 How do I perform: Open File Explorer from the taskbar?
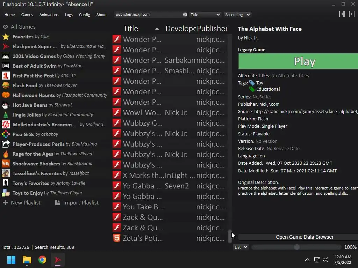[x=27, y=260]
